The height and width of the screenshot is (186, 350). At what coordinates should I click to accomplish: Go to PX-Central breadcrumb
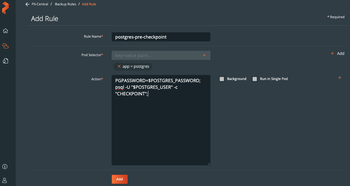(x=40, y=4)
